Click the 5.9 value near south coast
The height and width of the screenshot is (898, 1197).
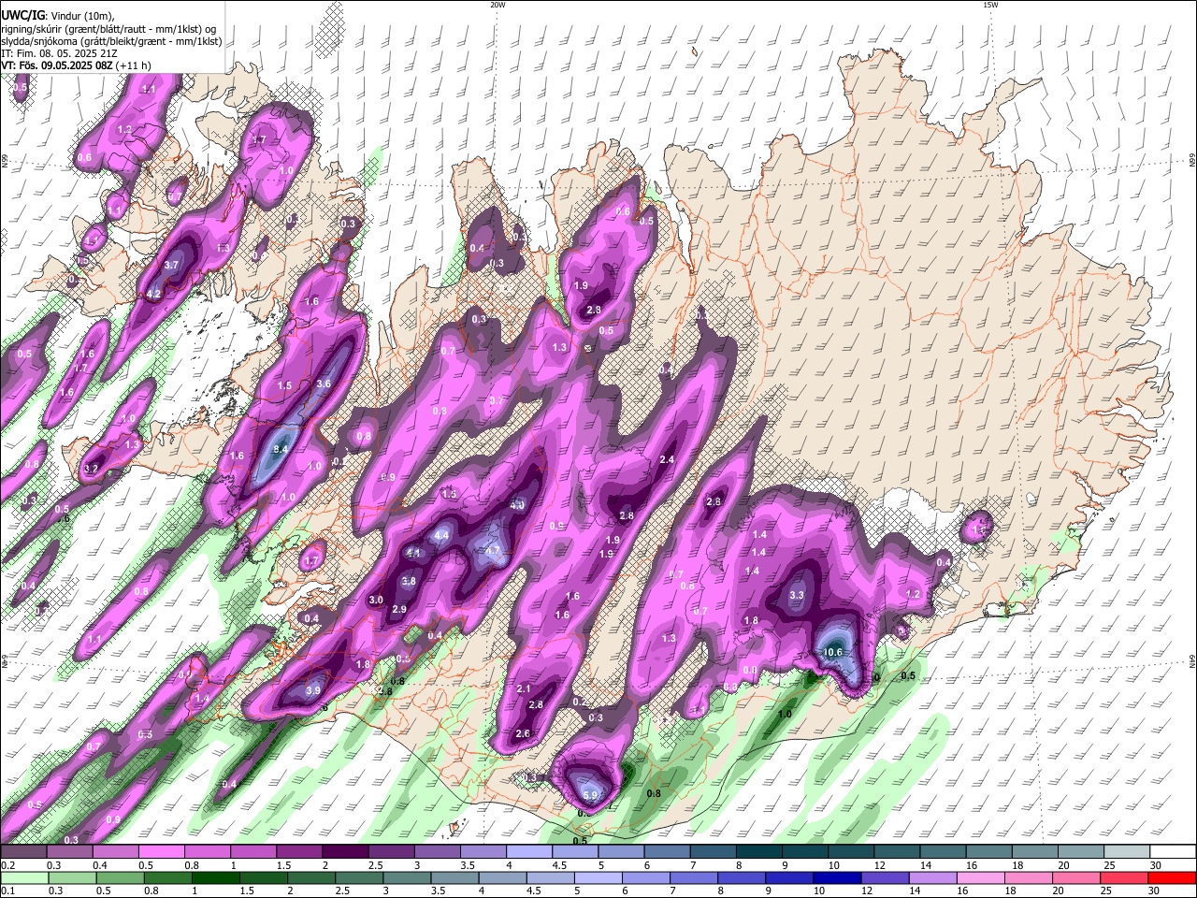(x=590, y=795)
